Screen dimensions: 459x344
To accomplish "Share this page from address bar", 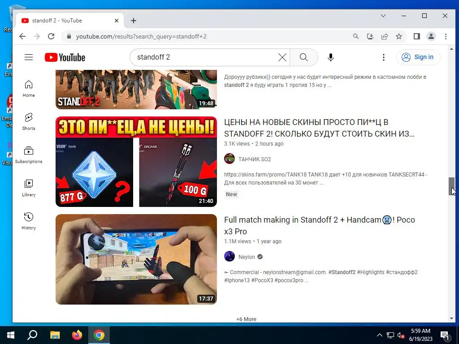I will [384, 36].
